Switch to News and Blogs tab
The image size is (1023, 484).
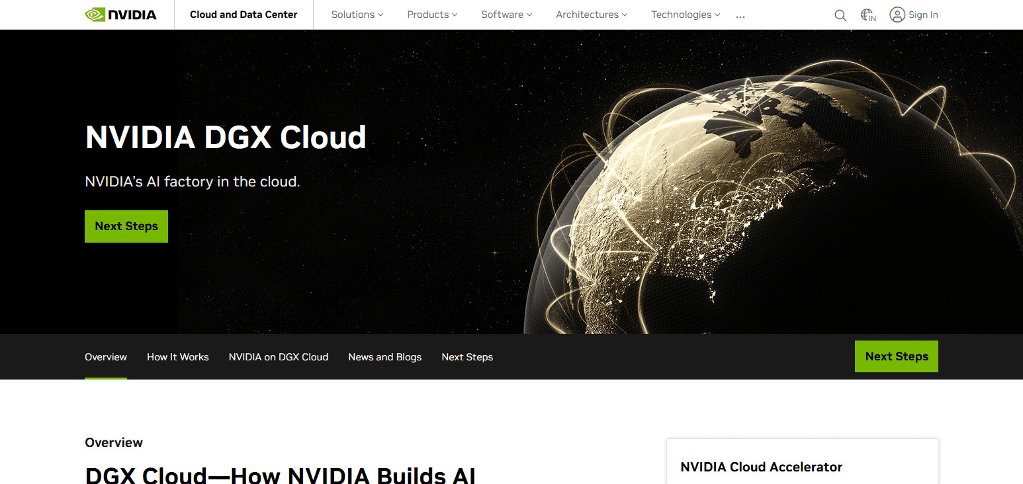point(385,357)
